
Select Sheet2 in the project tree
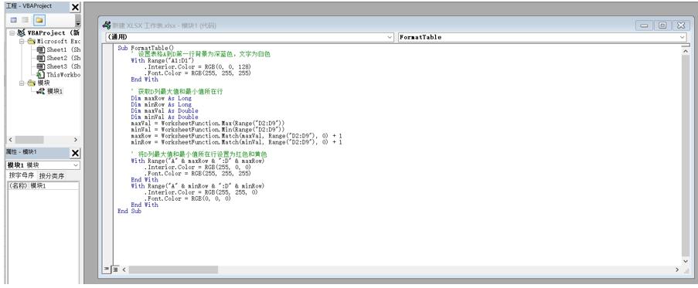[x=63, y=58]
